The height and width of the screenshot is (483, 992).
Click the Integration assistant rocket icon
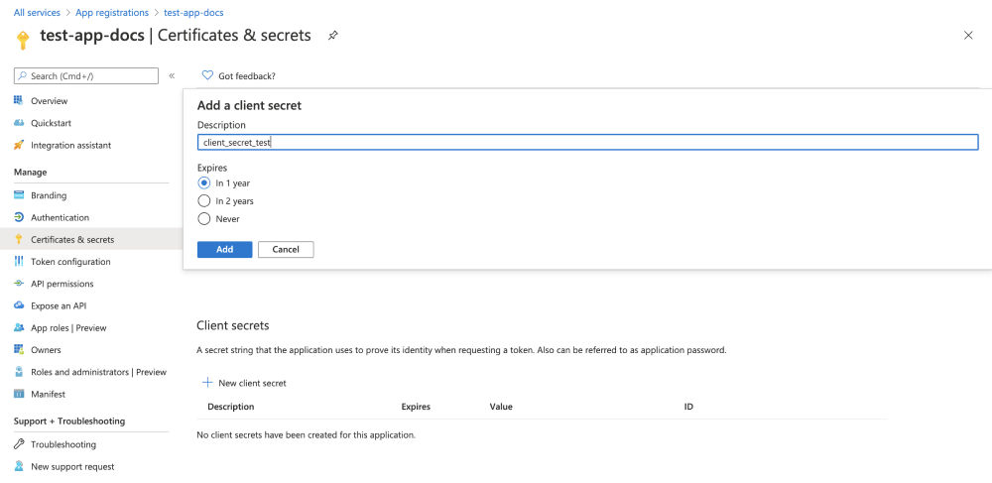point(19,145)
